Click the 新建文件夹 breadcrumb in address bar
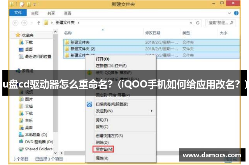The height and width of the screenshot is (165, 249). 65,23
